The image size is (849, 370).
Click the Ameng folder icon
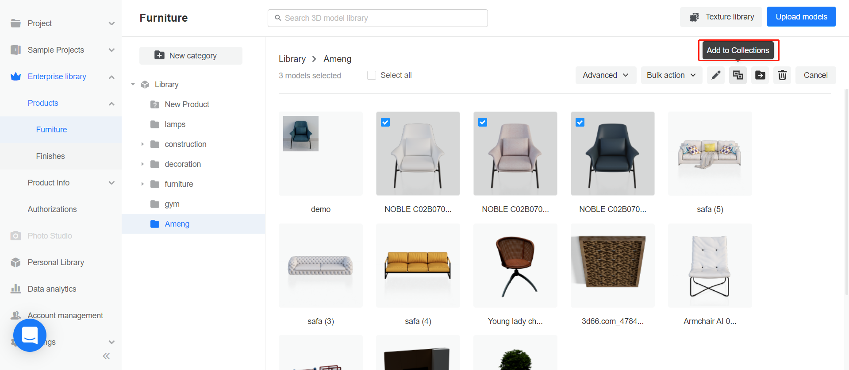155,224
